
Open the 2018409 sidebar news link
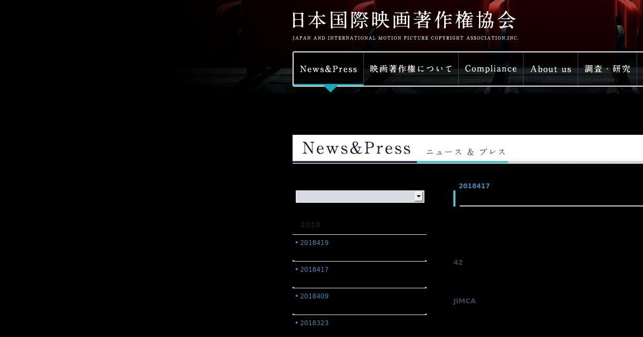pyautogui.click(x=314, y=296)
